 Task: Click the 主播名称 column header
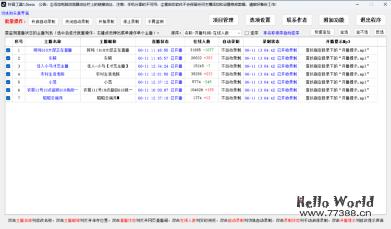point(53,42)
